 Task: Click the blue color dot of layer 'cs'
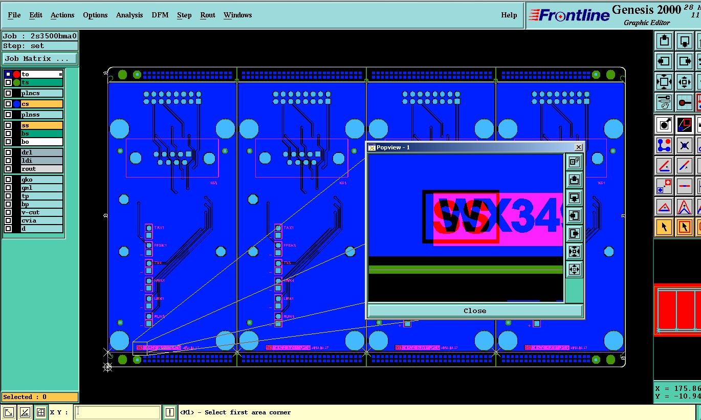[16, 104]
